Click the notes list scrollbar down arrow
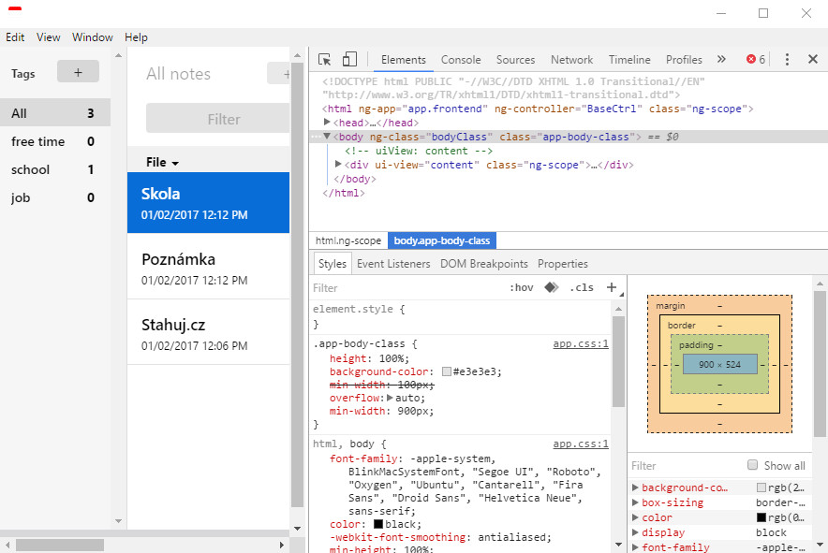 297,528
